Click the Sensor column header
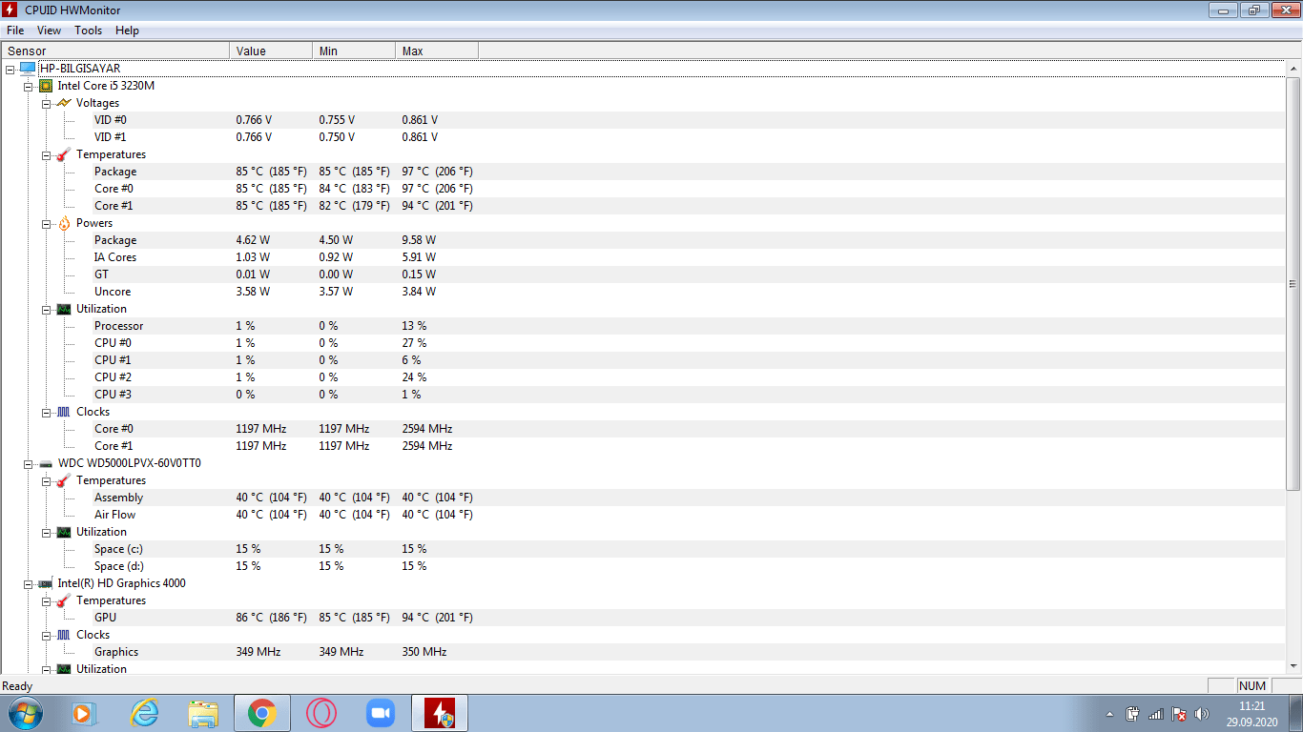The width and height of the screenshot is (1303, 732). (115, 51)
